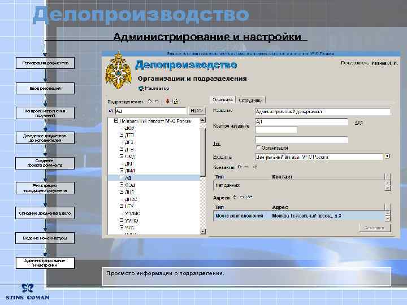This screenshot has width=407, height=305.
Task: Click the Краткое название input field
Action: point(302,121)
